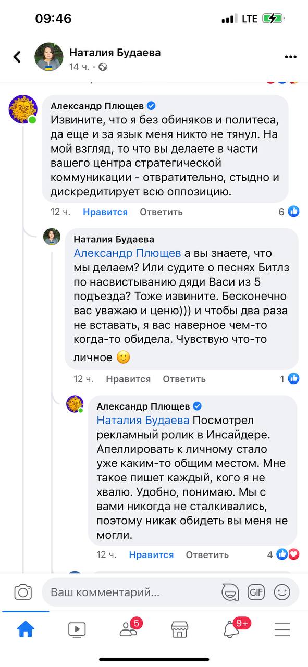
Task: Open the camera to attach a photo
Action: 23,592
